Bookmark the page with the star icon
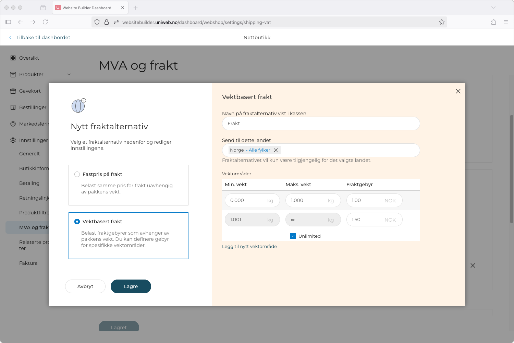 (x=442, y=22)
